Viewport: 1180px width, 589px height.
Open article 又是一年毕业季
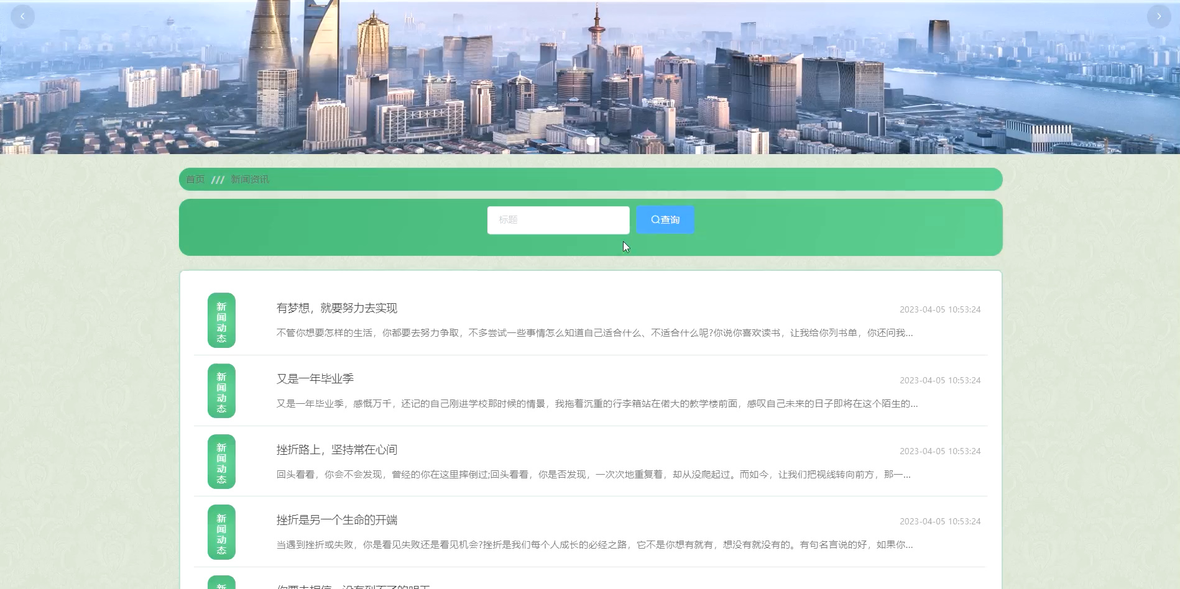315,379
